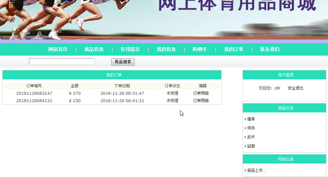Click the 我的订单 panel title
Screen dimensions: 328x177
[x=114, y=75]
